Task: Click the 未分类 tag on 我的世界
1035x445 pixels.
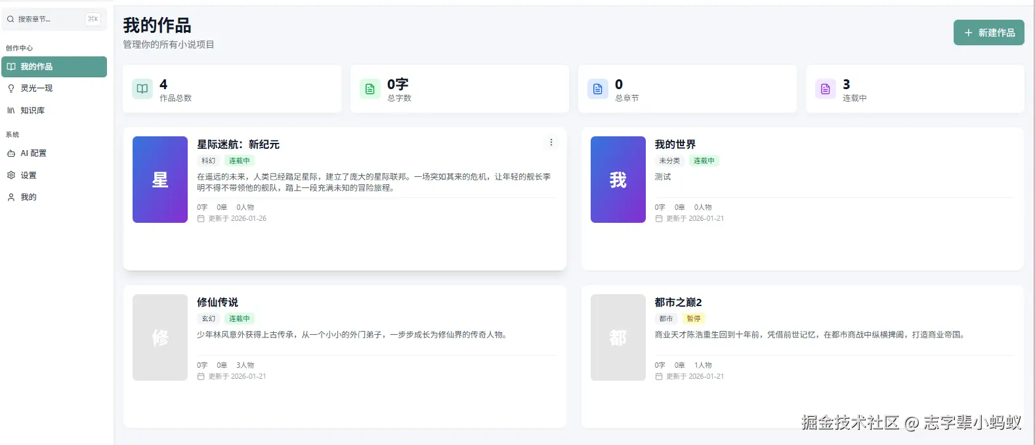Action: coord(670,161)
